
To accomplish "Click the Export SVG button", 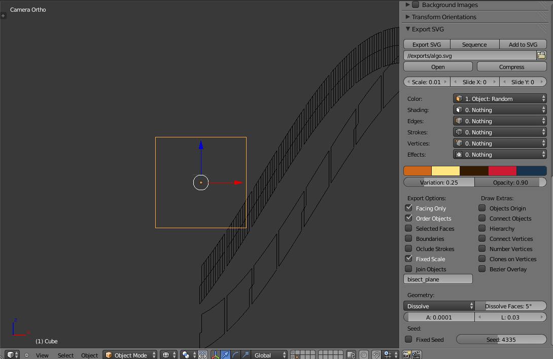I will [x=427, y=45].
